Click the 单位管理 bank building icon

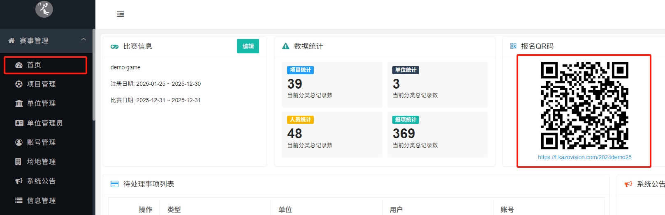(x=19, y=103)
